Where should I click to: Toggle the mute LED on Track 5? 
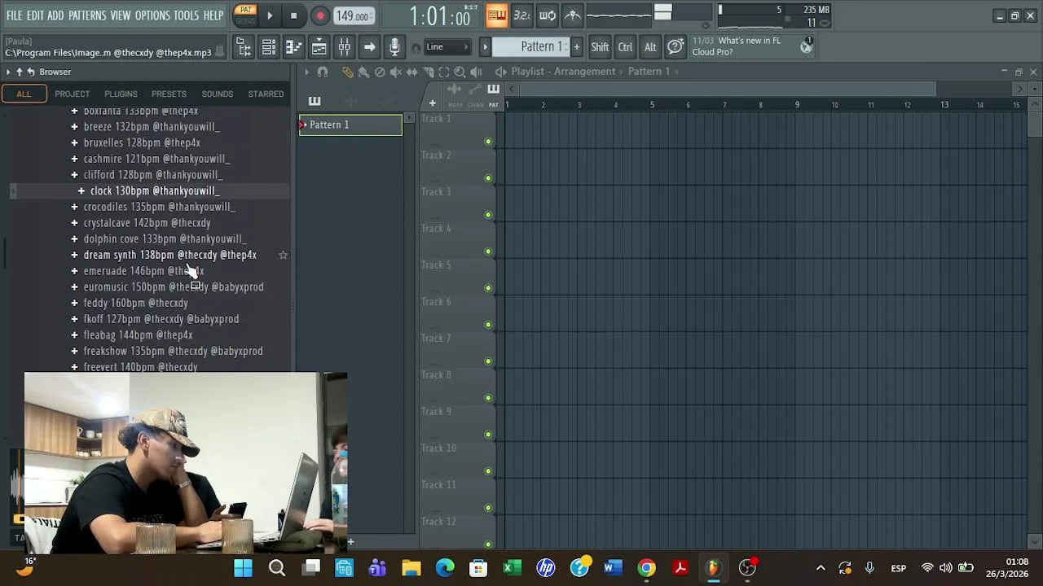tap(488, 288)
